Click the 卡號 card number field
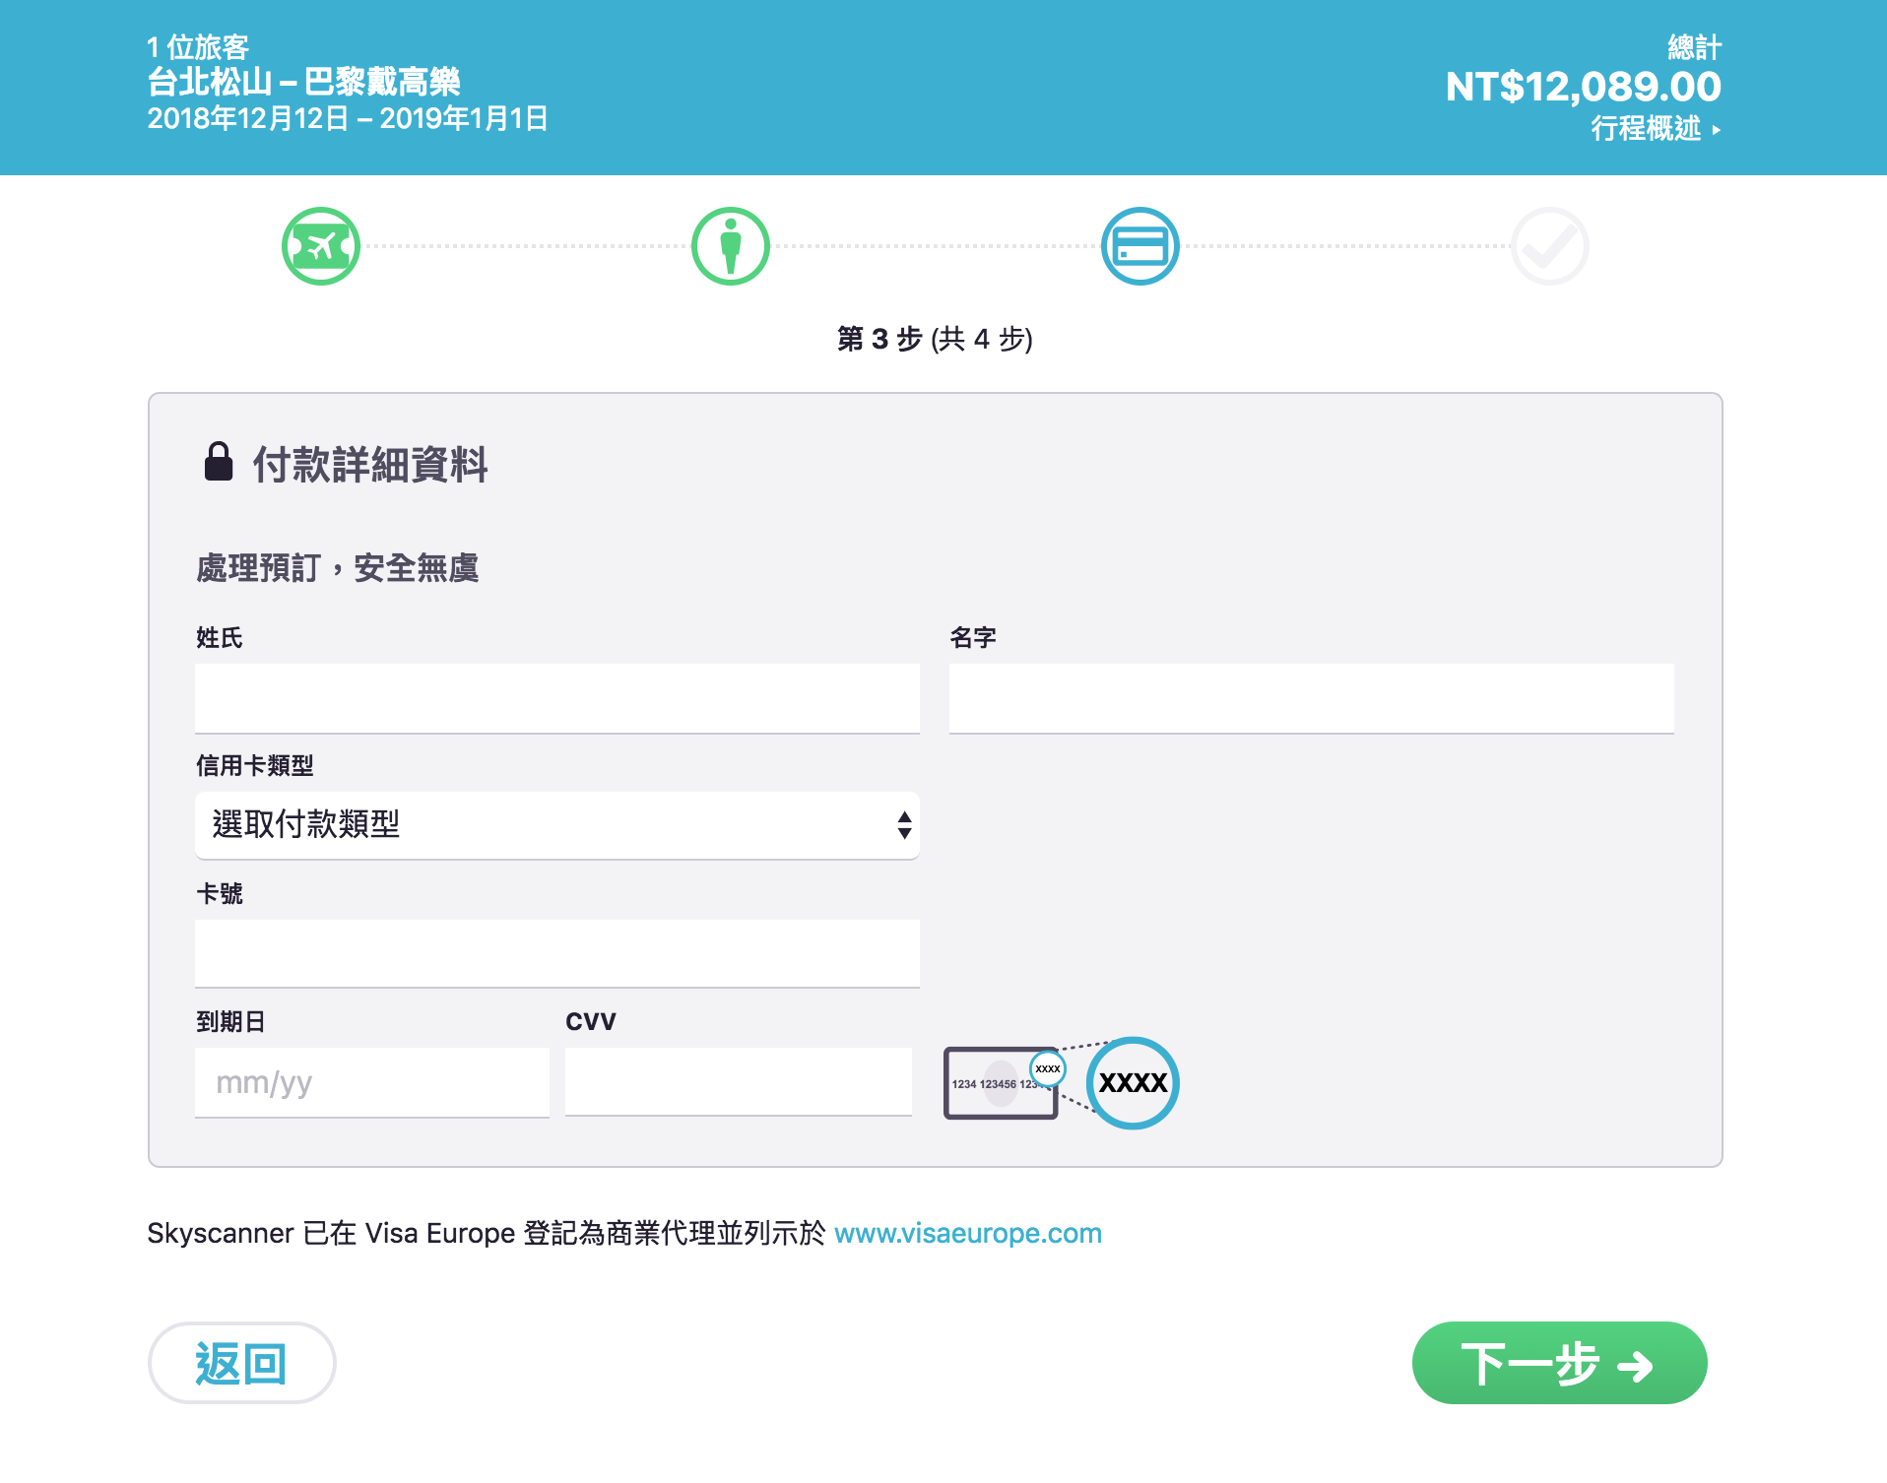Screen dimensions: 1887x1483 point(557,953)
